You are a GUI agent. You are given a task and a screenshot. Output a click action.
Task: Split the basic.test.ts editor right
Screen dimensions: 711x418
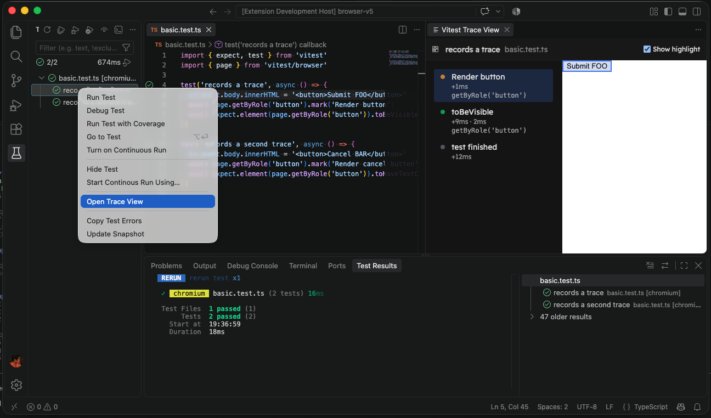click(x=403, y=30)
